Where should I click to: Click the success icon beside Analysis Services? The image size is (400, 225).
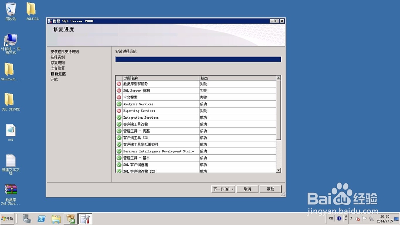click(119, 104)
